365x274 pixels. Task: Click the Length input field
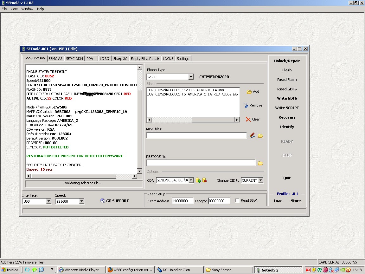coord(219,201)
